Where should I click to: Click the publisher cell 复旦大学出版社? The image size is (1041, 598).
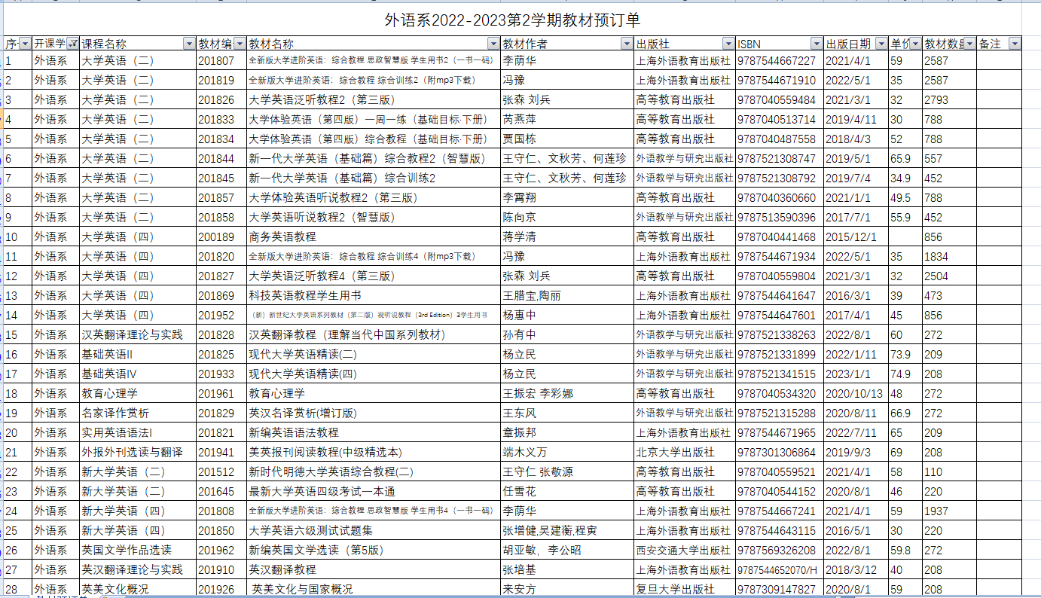pos(685,589)
